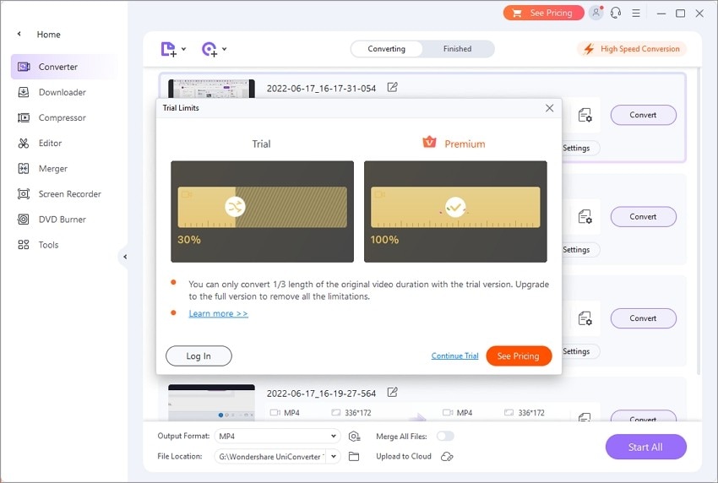The image size is (718, 483).
Task: Expand the File Location dropdown arrow
Action: [334, 457]
